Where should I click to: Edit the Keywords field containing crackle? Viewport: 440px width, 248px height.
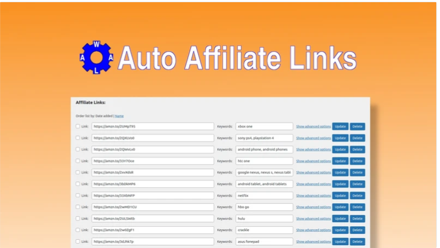tap(265, 230)
